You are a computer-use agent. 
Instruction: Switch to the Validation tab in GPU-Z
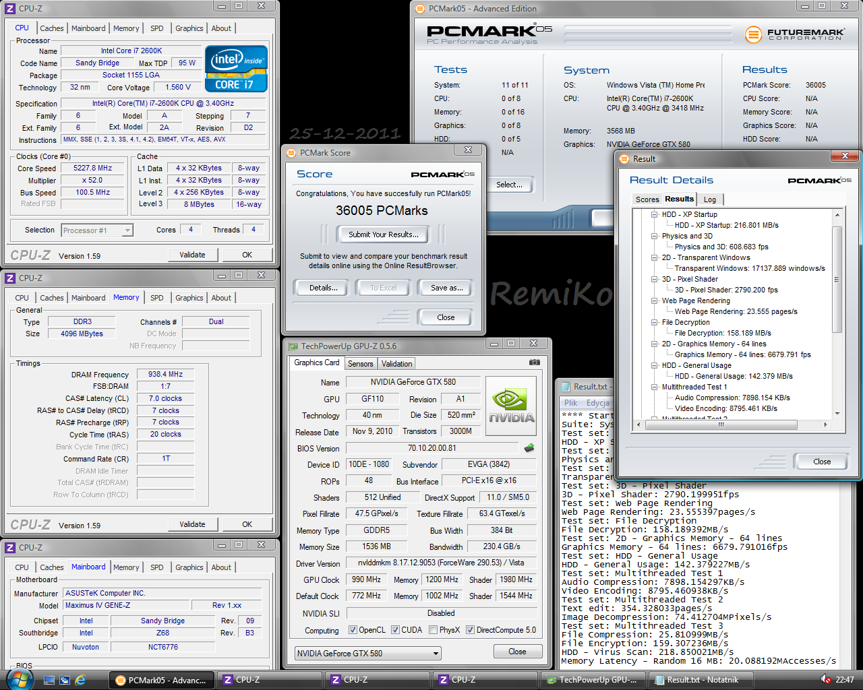[x=396, y=364]
